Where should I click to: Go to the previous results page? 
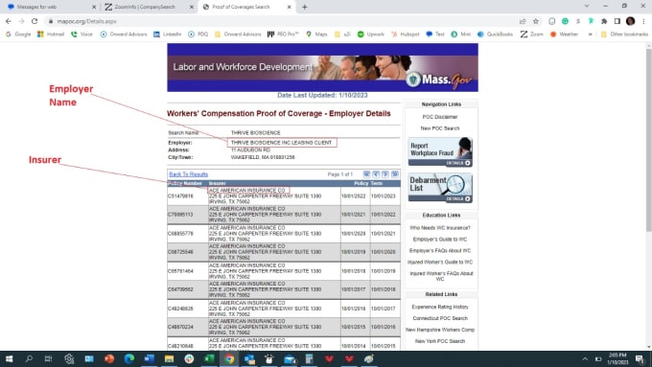coord(376,174)
